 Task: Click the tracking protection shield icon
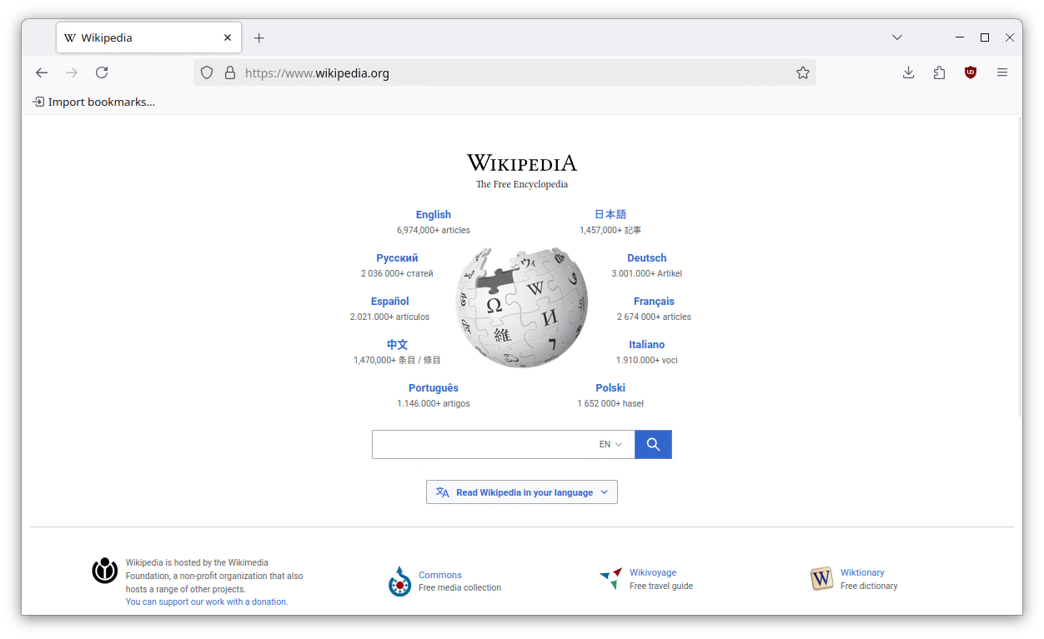[x=207, y=72]
